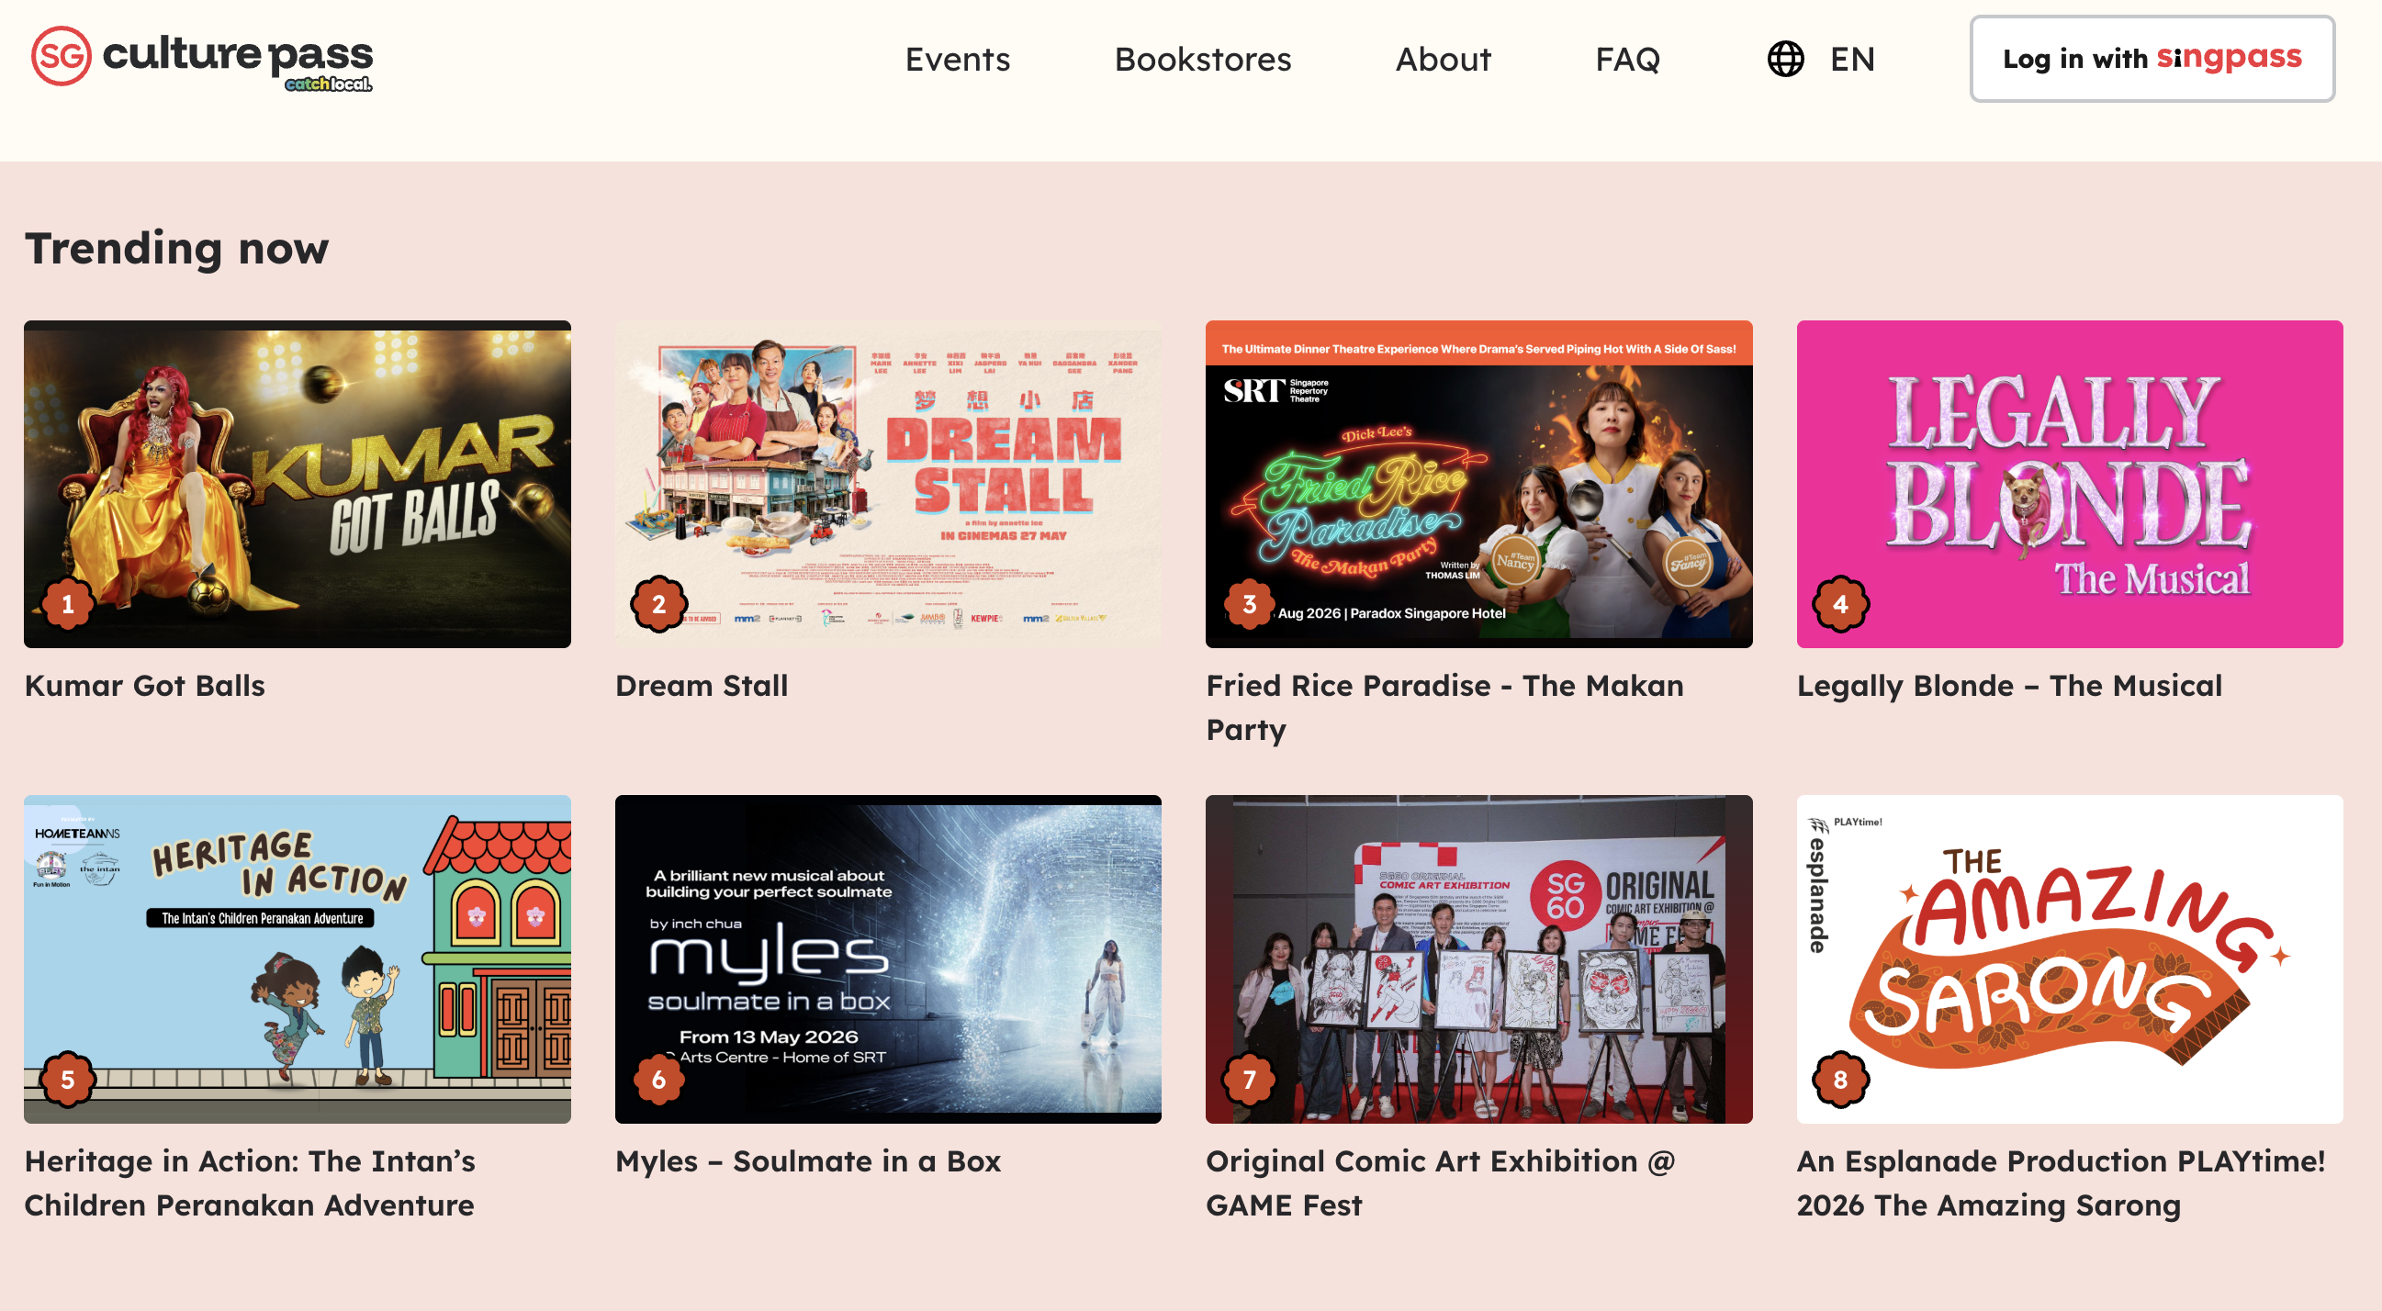Screen dimensions: 2382x1311
Task: Click the Dream Stall title link
Action: 701,685
